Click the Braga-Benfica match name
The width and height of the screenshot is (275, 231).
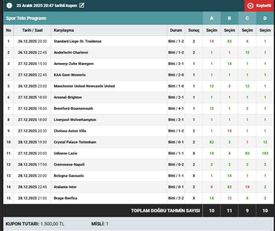pyautogui.click(x=65, y=198)
